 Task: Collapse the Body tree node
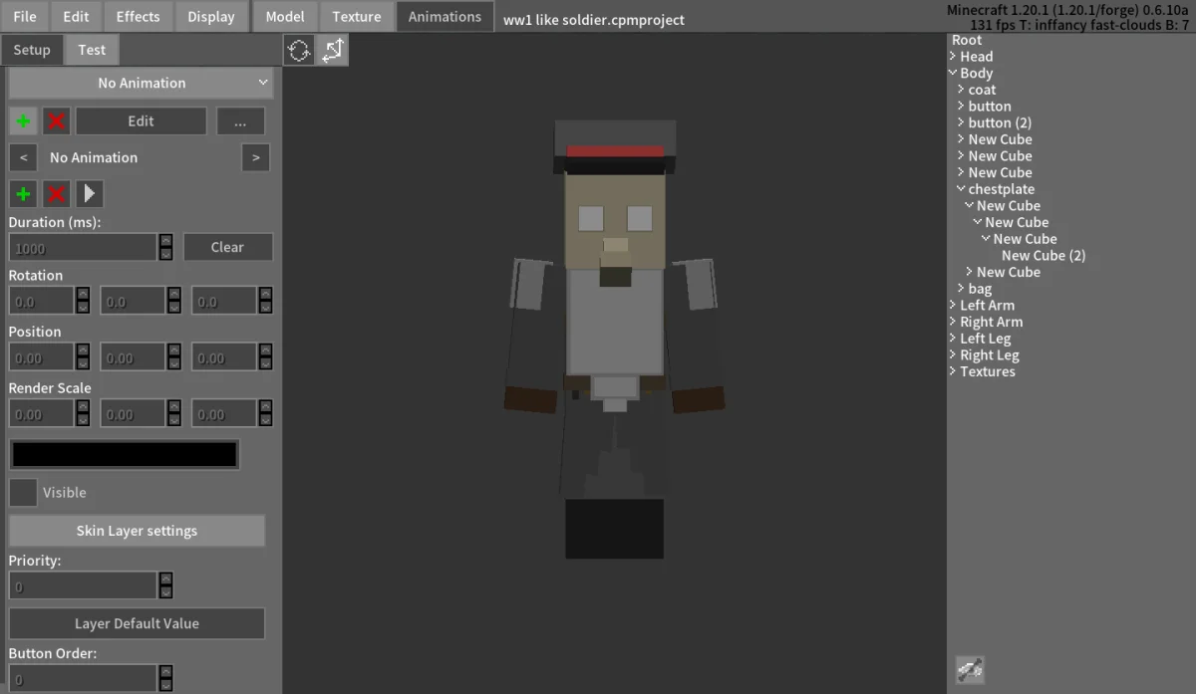(953, 73)
